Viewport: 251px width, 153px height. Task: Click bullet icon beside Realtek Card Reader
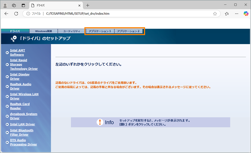pos(7,106)
